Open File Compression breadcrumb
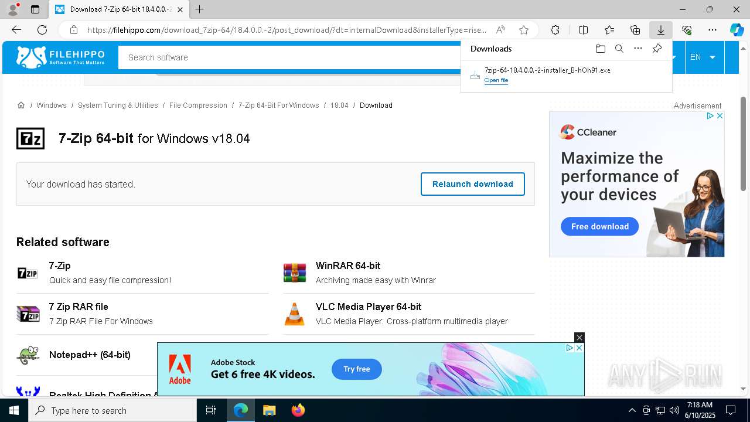This screenshot has width=750, height=422. pyautogui.click(x=198, y=105)
